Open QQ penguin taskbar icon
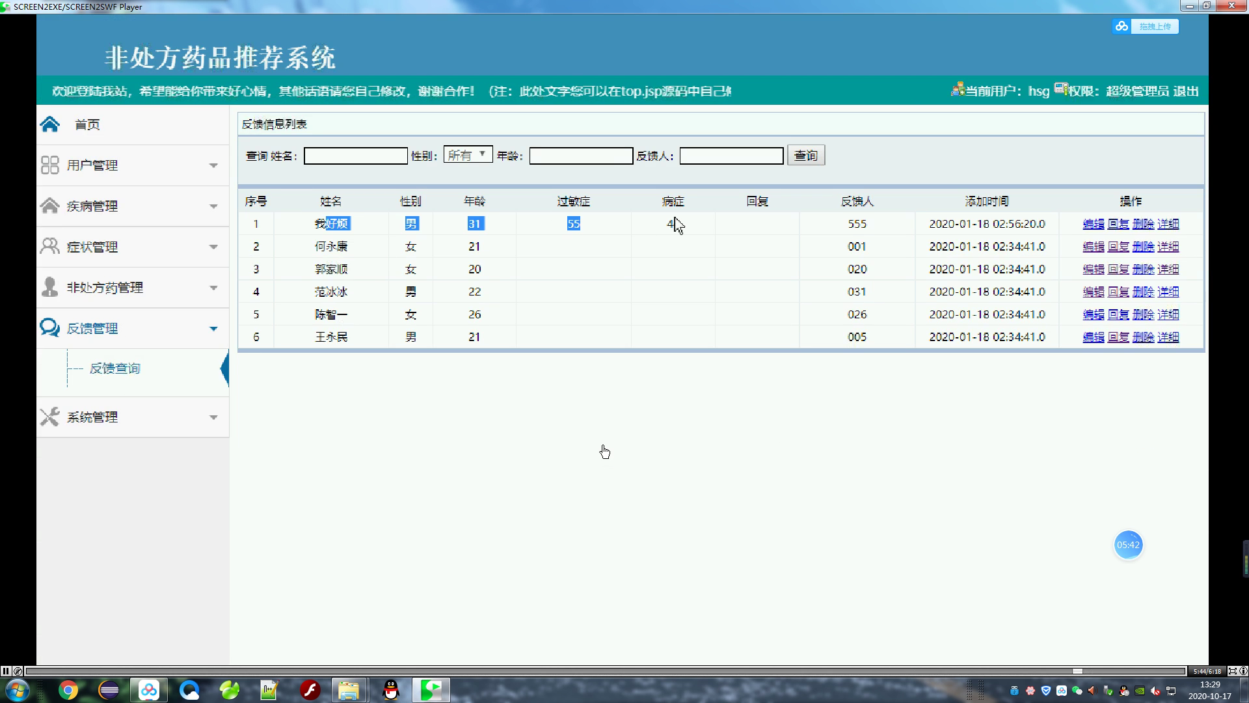 [391, 690]
